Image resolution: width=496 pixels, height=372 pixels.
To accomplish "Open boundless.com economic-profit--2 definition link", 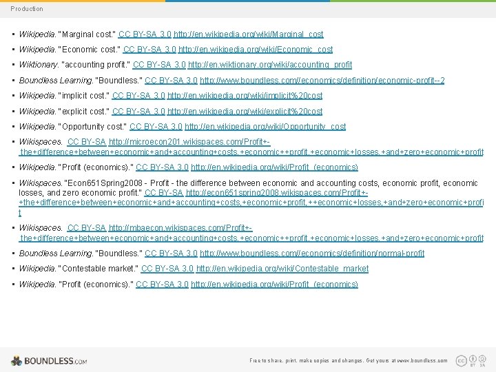I will 322,81.
